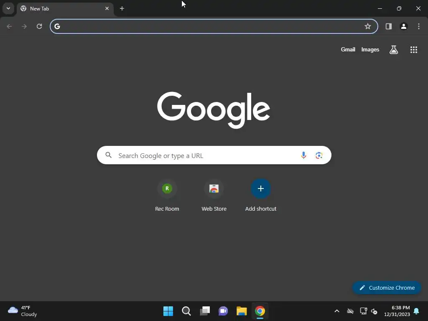This screenshot has width=428, height=321.
Task: Open Task View on taskbar
Action: pos(205,311)
